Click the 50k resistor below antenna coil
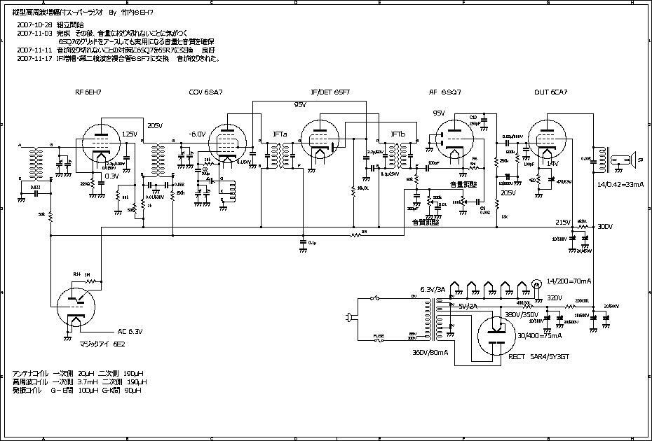The height and width of the screenshot is (441, 652). click(x=50, y=216)
